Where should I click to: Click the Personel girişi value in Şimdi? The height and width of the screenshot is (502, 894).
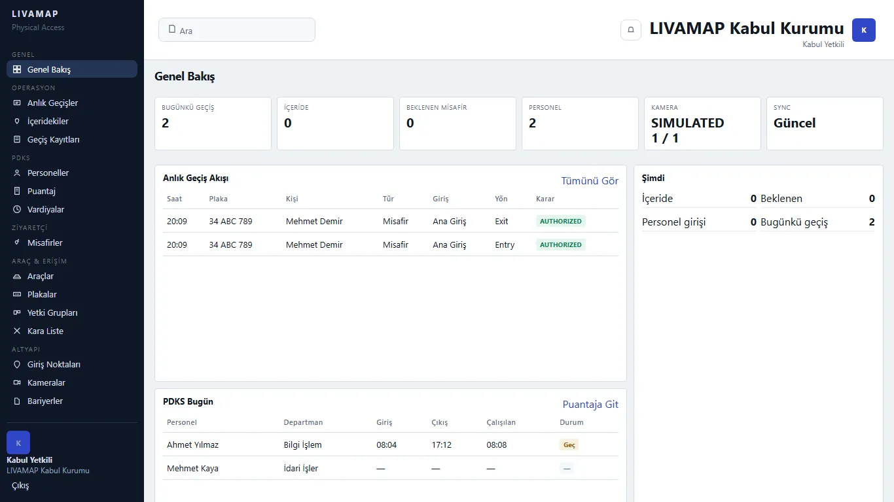pos(753,222)
